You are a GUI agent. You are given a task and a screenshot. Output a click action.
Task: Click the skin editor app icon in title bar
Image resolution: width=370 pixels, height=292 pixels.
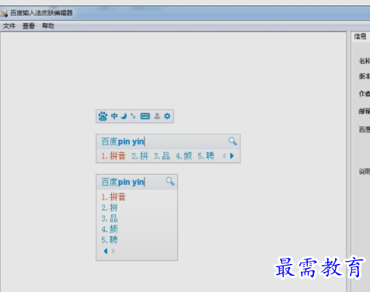4,13
